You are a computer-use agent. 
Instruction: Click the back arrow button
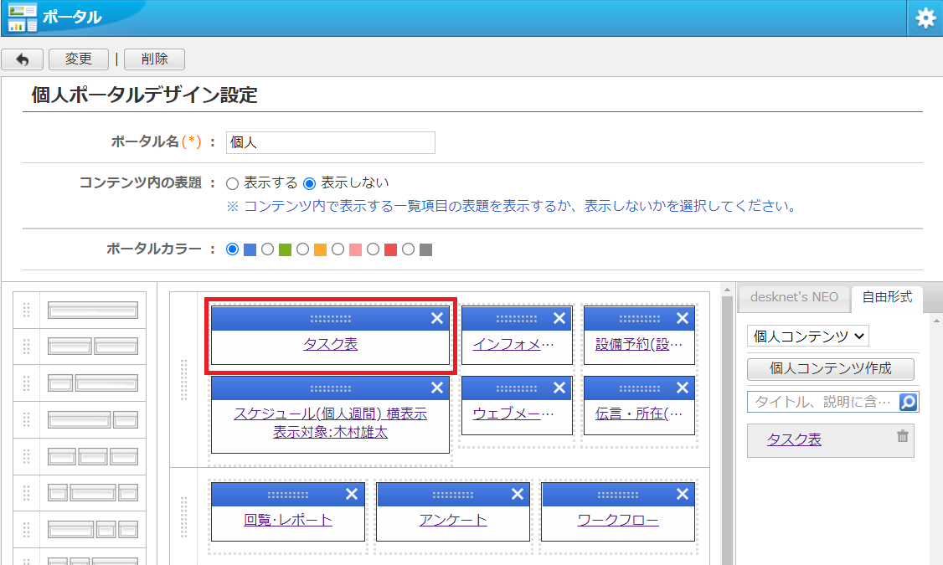(23, 59)
